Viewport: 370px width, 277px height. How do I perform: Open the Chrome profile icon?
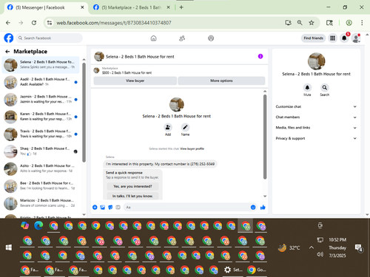(x=349, y=23)
